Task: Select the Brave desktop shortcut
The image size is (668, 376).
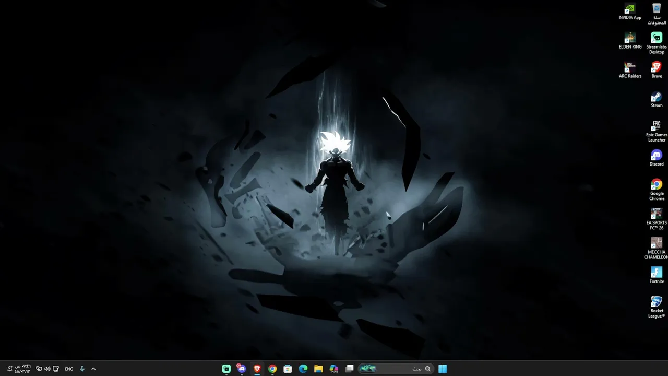Action: [657, 70]
